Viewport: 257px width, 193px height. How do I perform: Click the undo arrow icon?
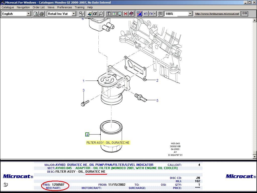146,14
